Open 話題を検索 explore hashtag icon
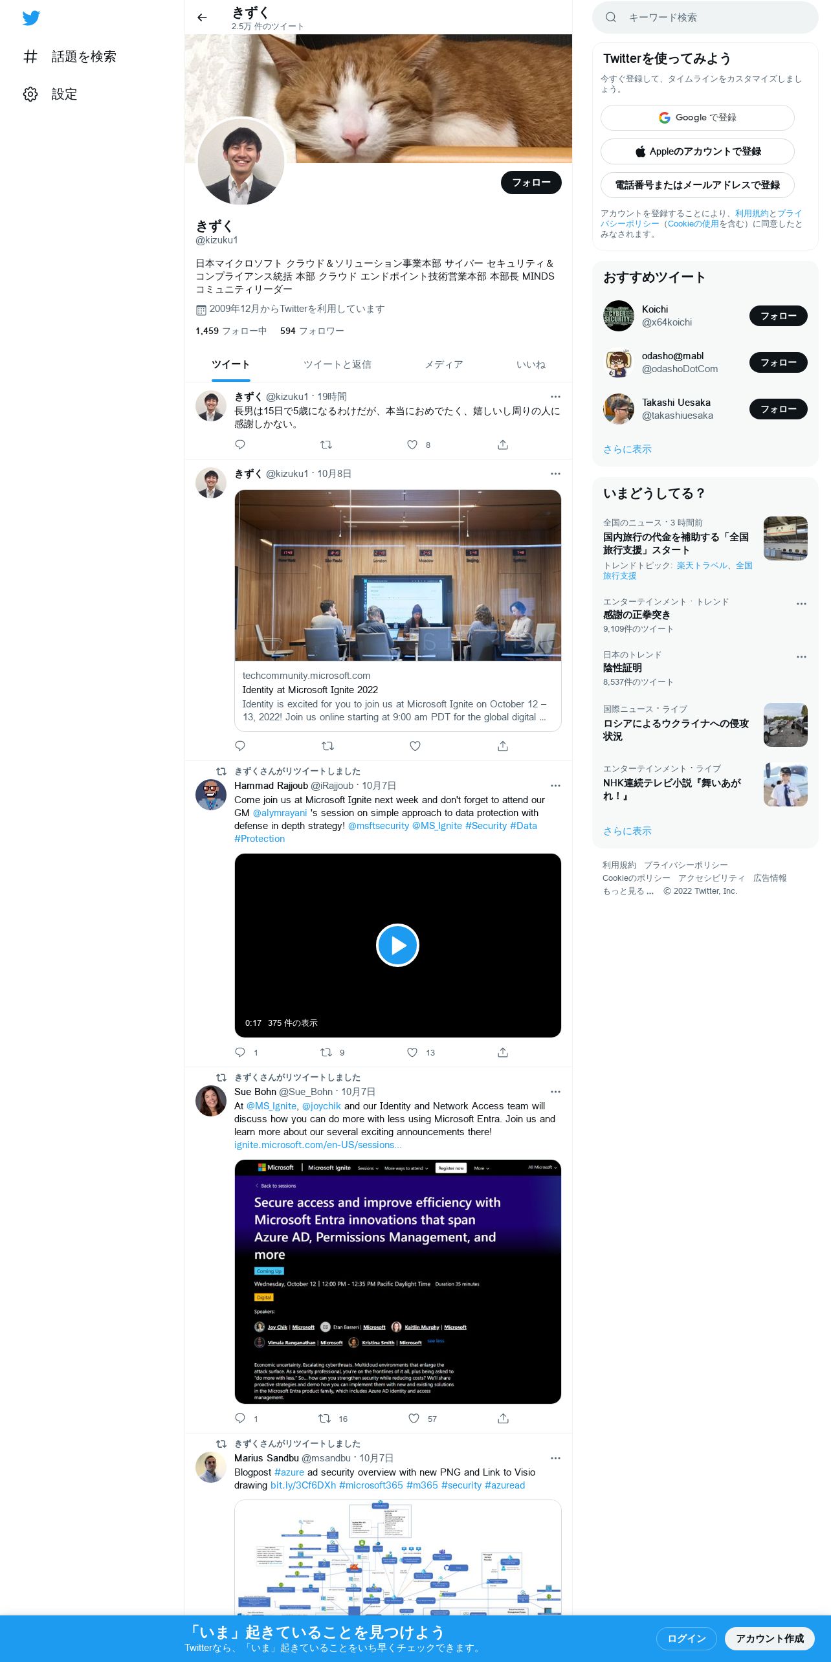The height and width of the screenshot is (1662, 831). click(x=30, y=56)
